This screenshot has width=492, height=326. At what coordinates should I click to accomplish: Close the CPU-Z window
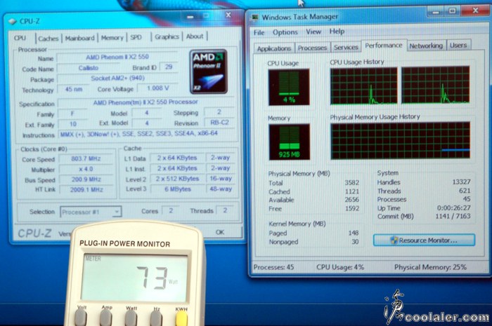(x=228, y=15)
